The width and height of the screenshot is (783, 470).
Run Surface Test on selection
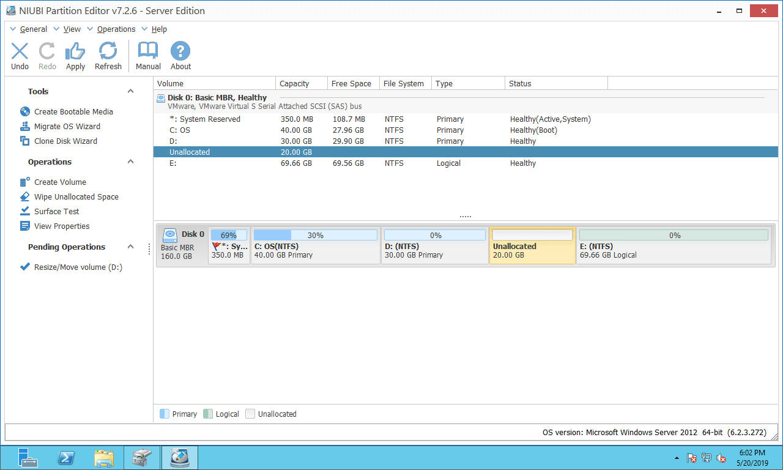click(56, 212)
